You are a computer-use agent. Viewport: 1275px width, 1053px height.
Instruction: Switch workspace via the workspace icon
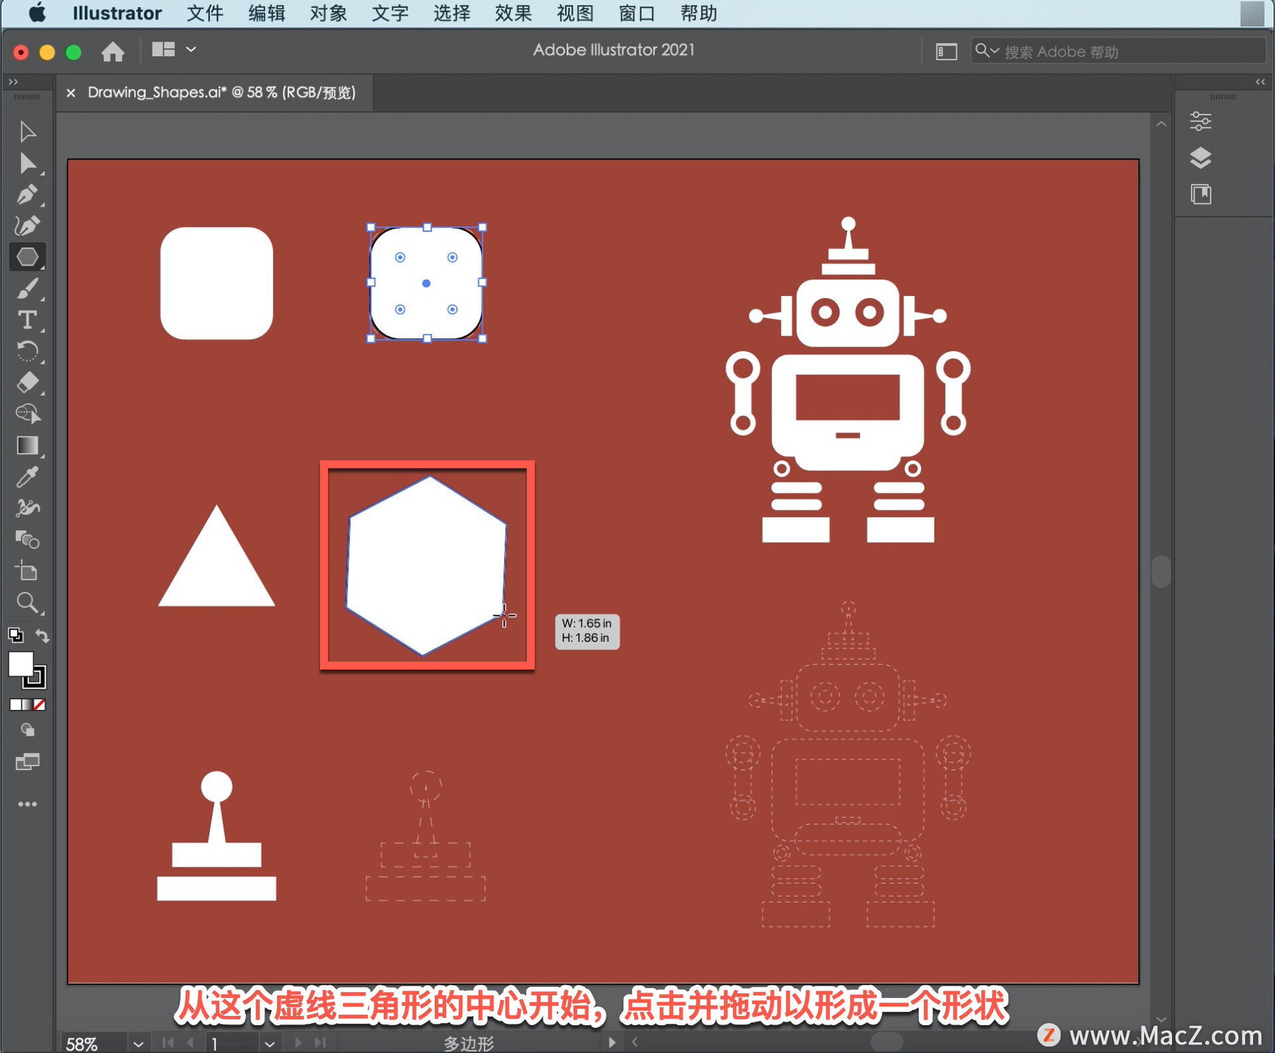[946, 51]
